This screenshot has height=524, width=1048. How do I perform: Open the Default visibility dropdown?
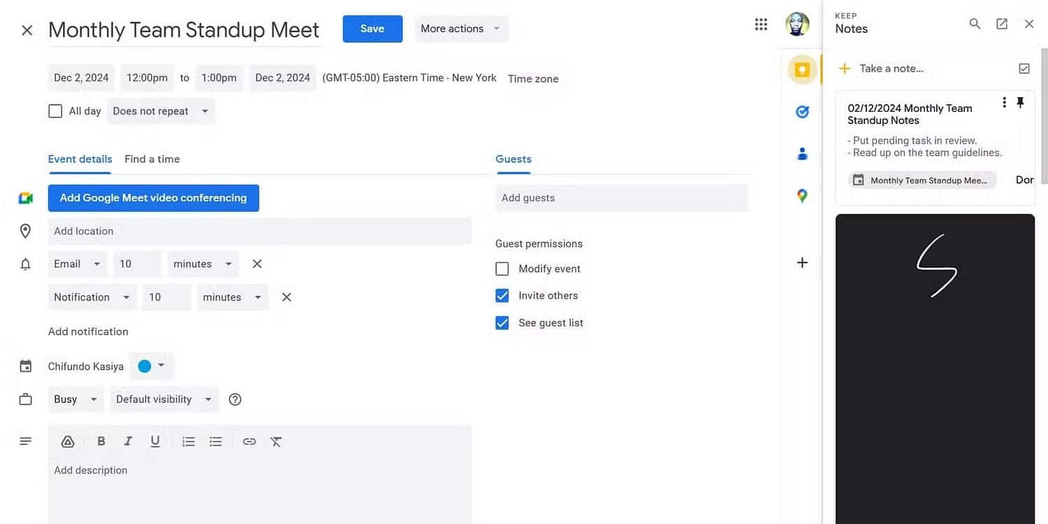163,399
